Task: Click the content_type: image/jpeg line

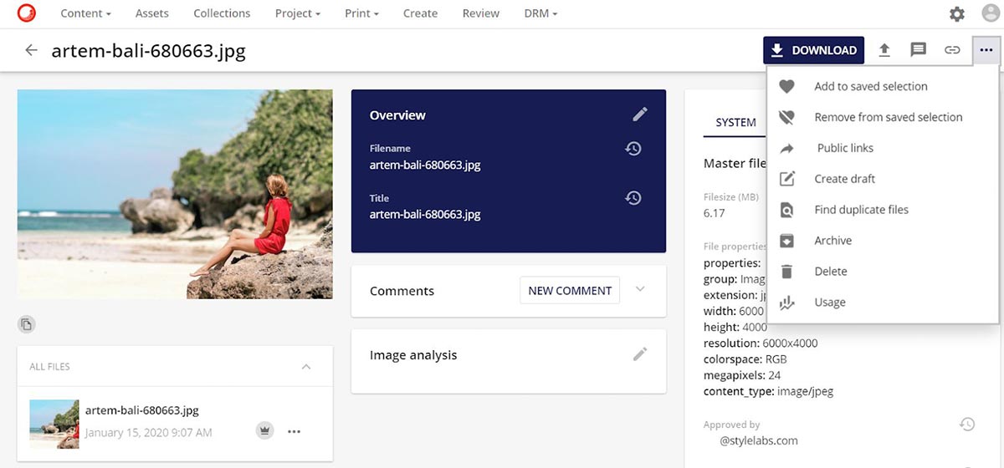Action: coord(768,390)
